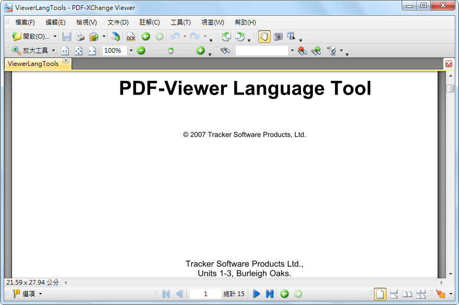
Task: Select the Select Text tool
Action: (291, 37)
